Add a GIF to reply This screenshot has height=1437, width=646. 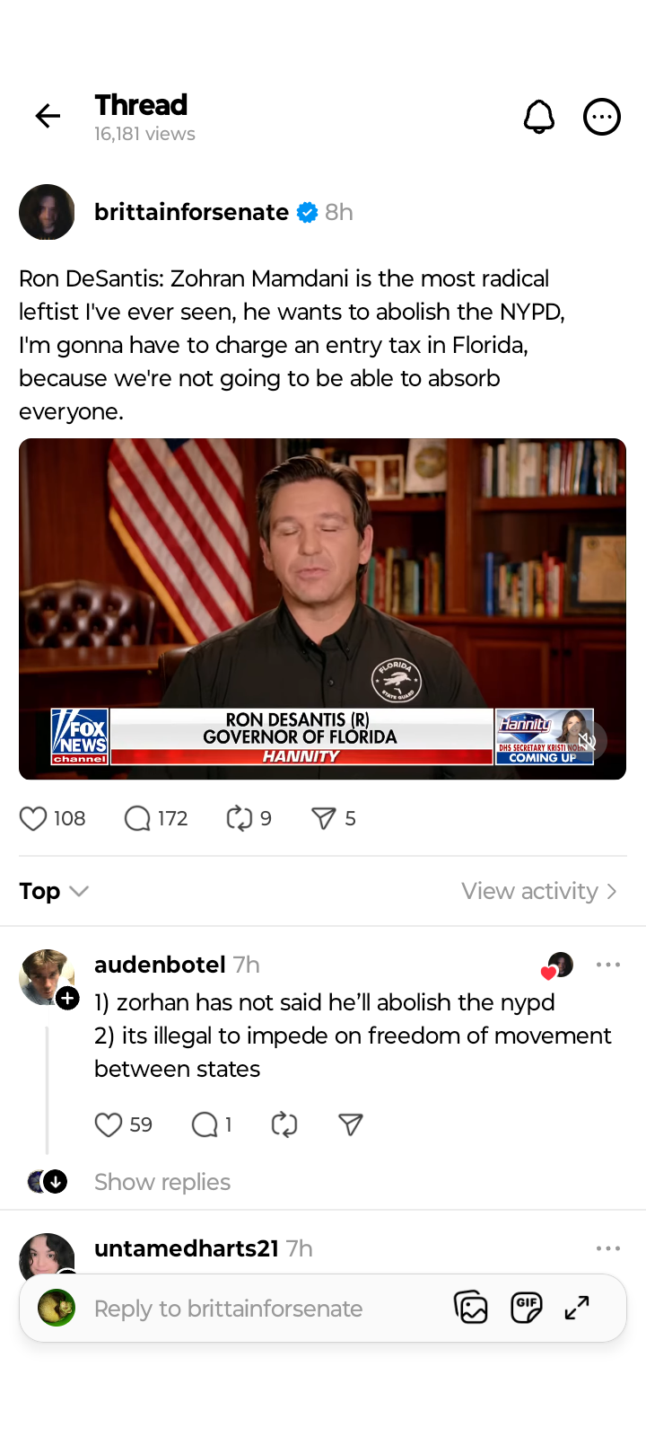(x=527, y=1308)
